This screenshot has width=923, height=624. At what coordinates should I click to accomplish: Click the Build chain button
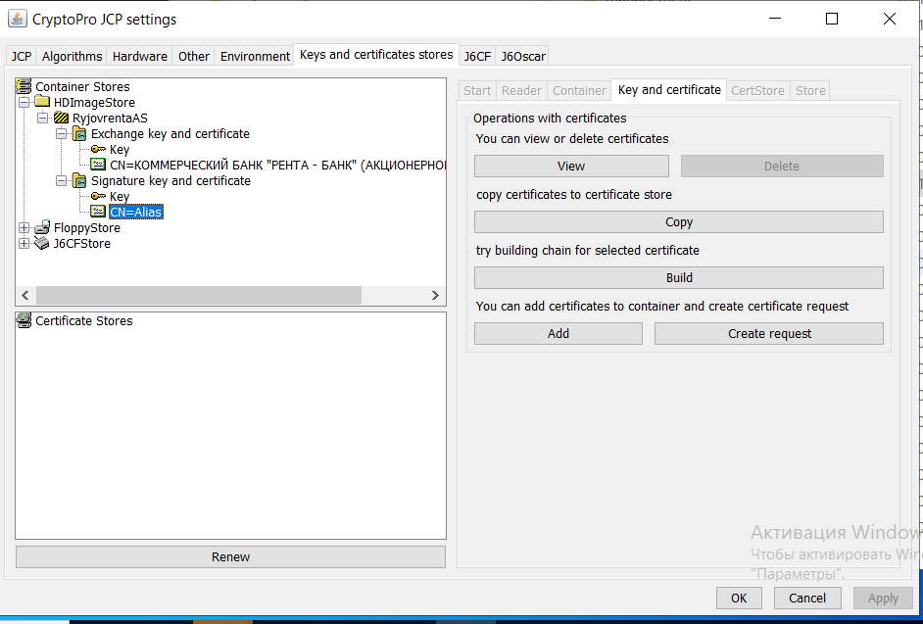[x=679, y=277]
